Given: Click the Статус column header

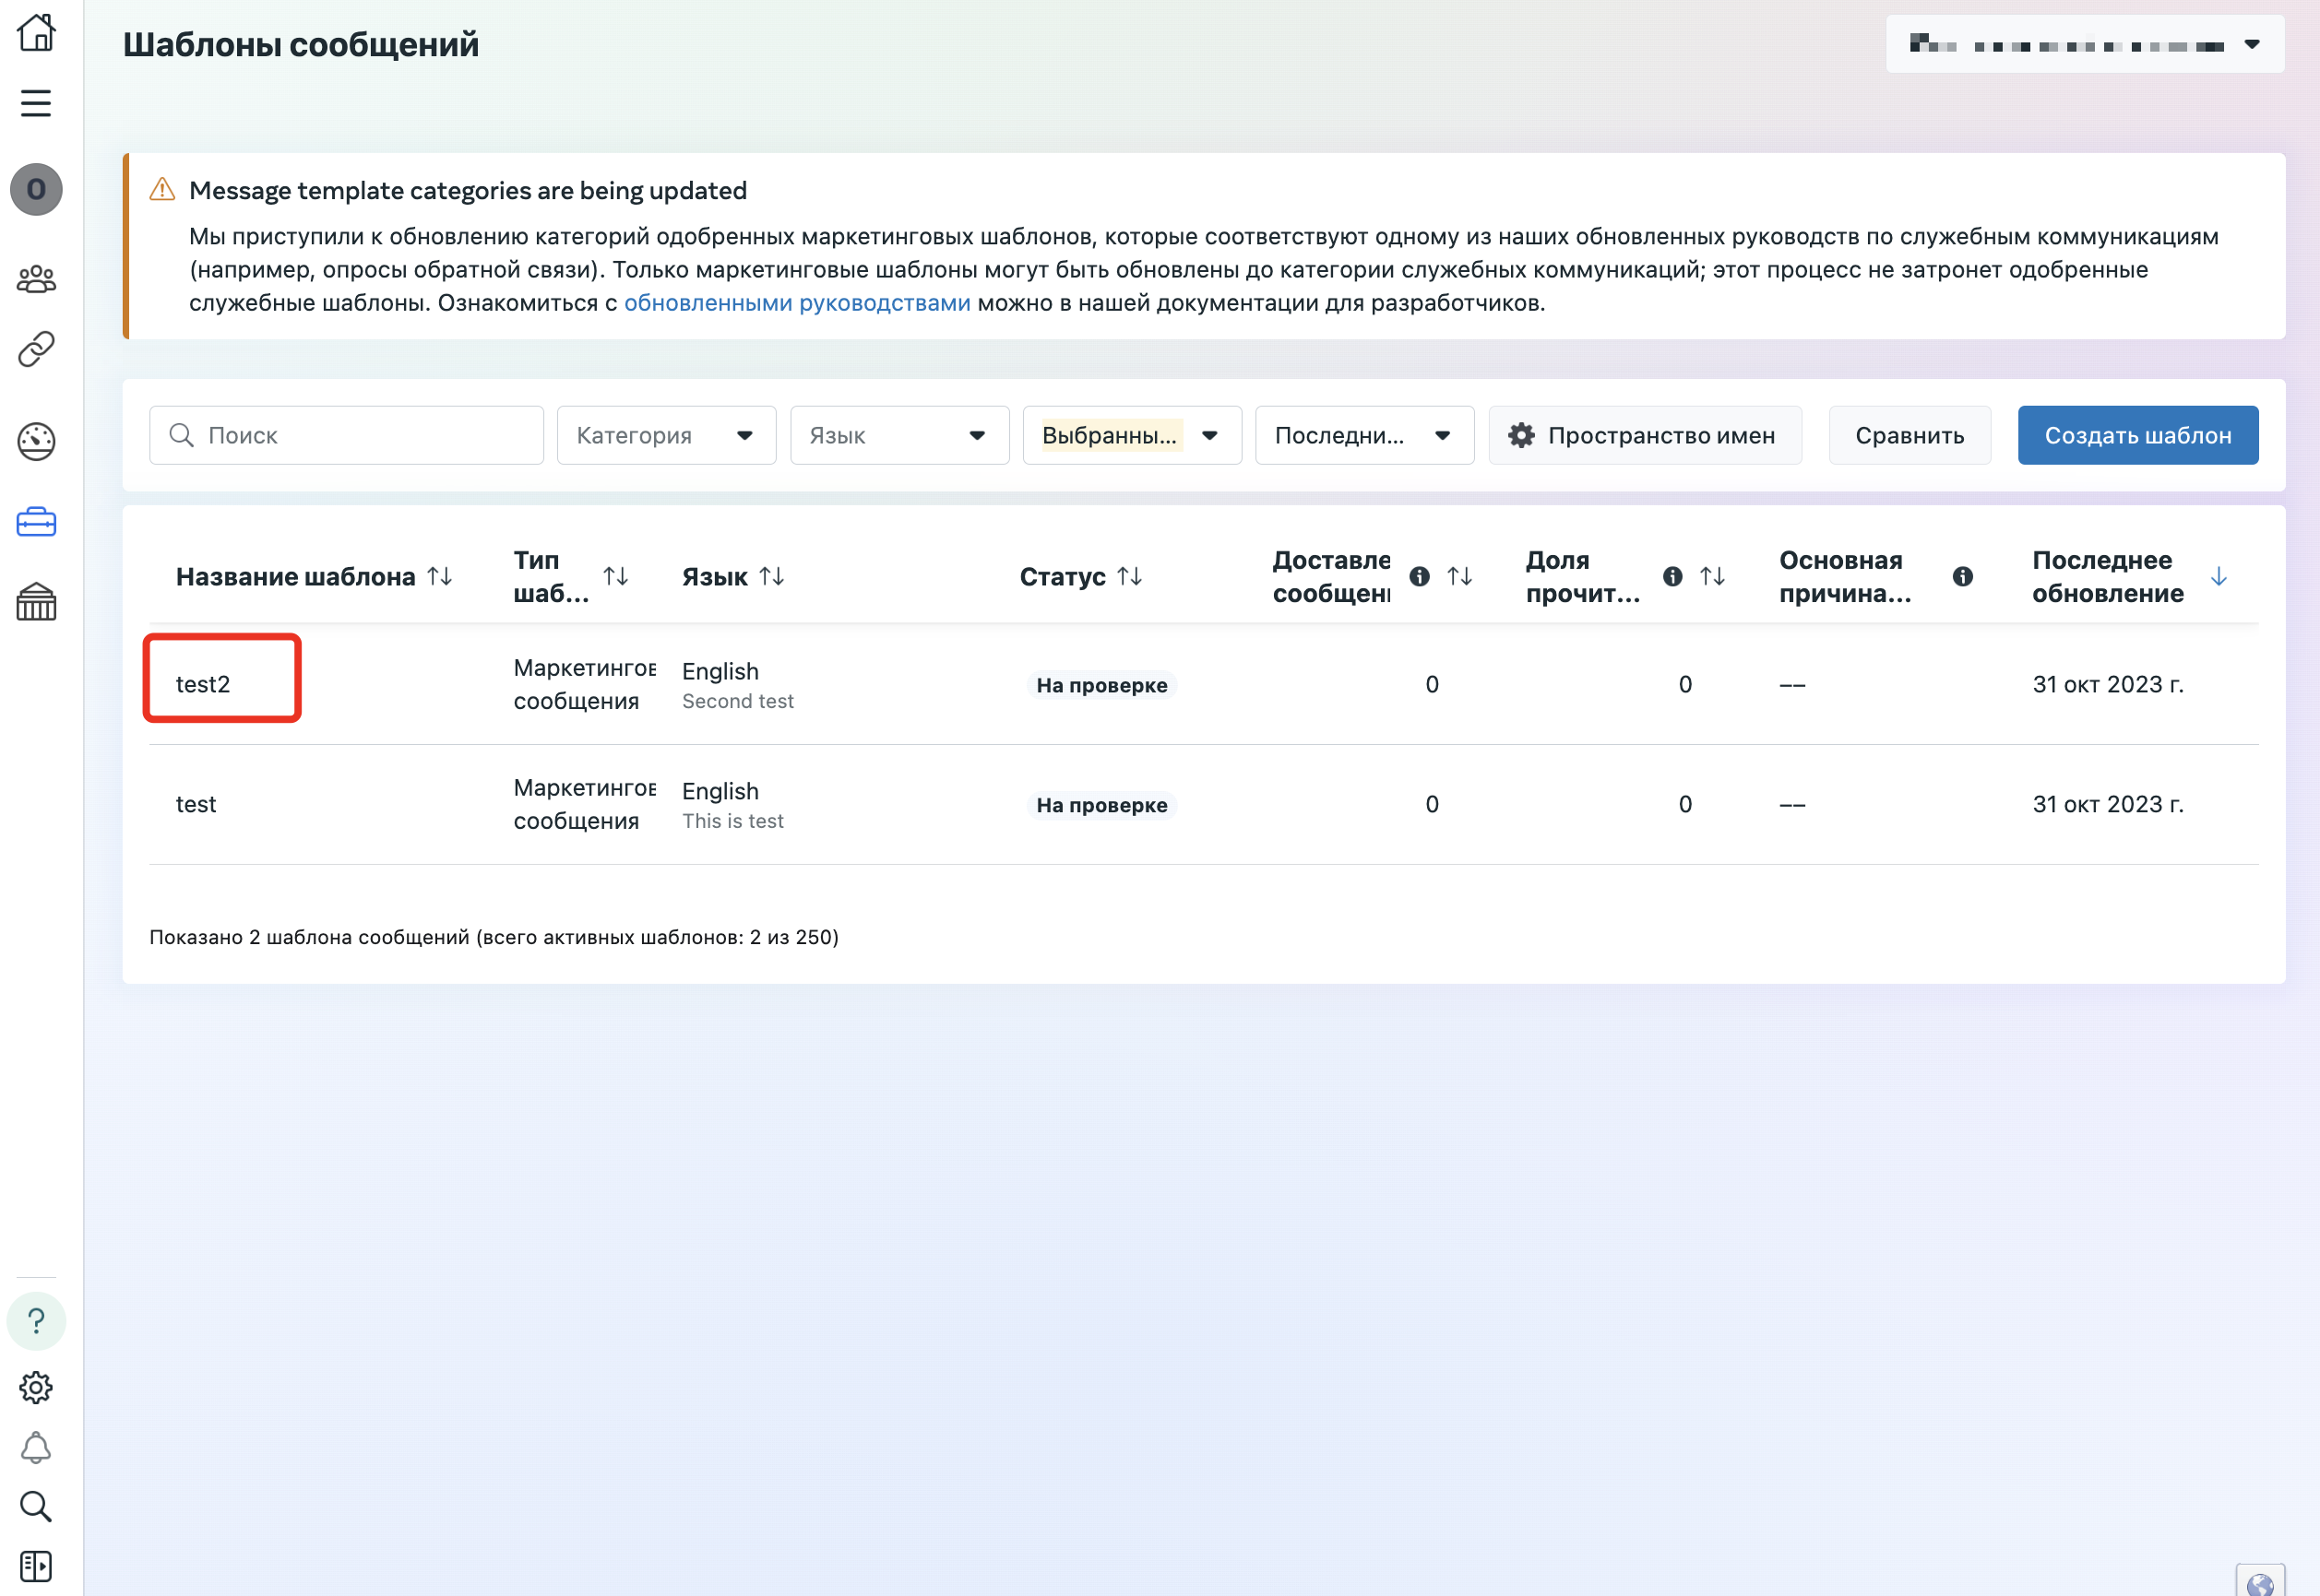Looking at the screenshot, I should pyautogui.click(x=1063, y=577).
